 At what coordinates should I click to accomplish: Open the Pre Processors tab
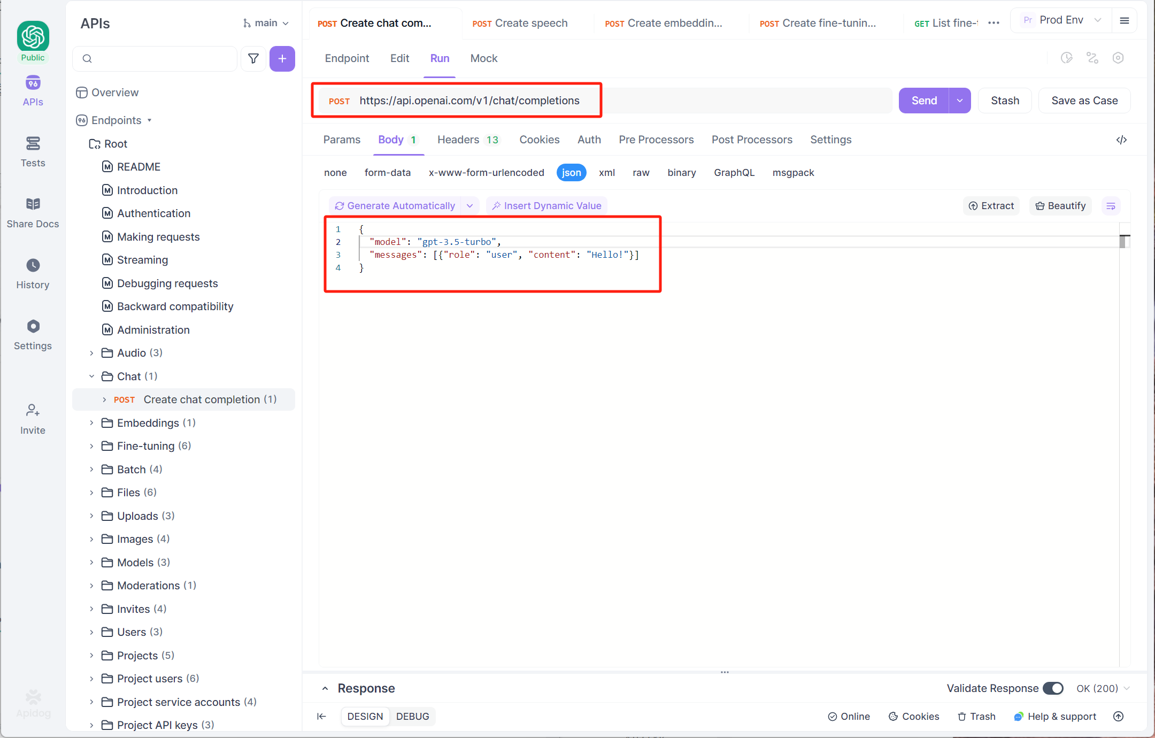656,140
